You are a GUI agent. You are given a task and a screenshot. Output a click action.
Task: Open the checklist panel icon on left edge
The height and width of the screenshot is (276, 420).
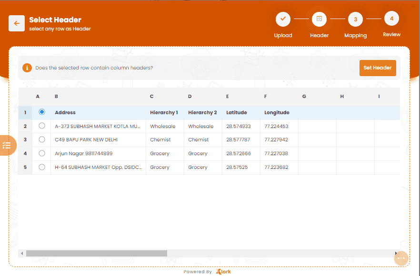tap(7, 146)
